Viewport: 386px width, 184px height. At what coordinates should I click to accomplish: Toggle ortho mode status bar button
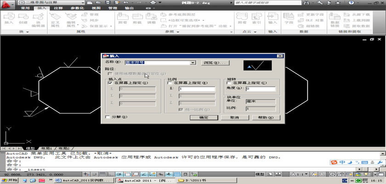(110, 174)
